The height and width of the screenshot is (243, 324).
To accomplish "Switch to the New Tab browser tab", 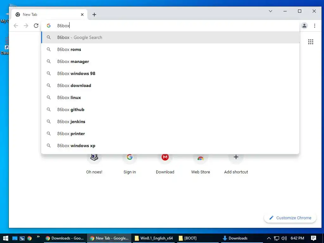I will pyautogui.click(x=49, y=15).
